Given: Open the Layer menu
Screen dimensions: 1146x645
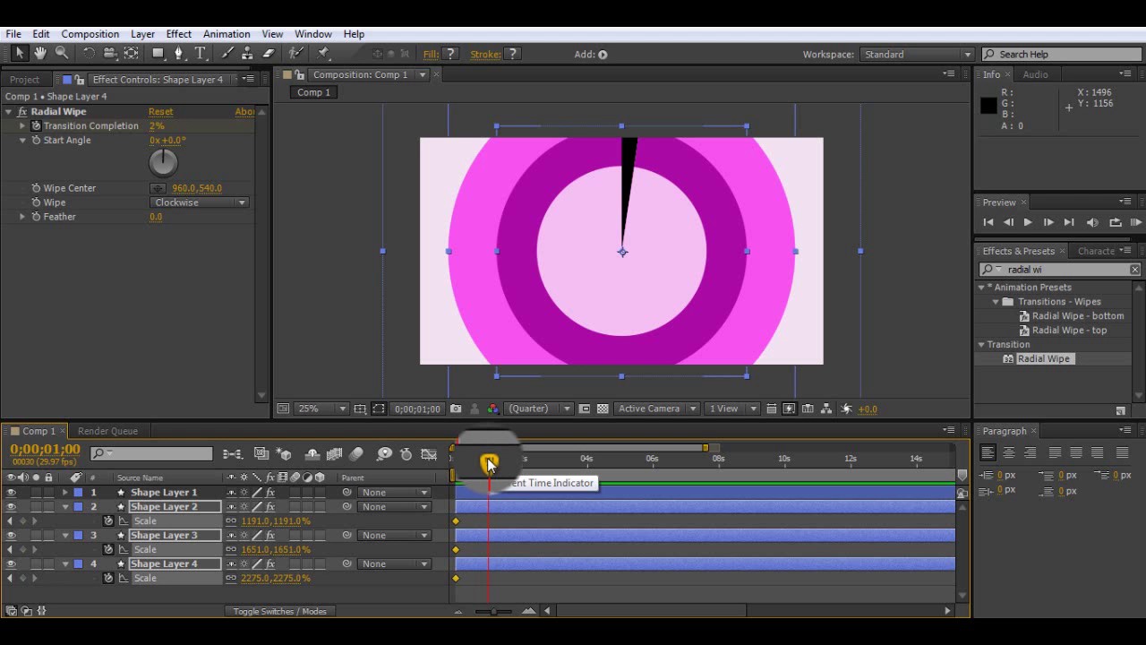Looking at the screenshot, I should point(142,34).
